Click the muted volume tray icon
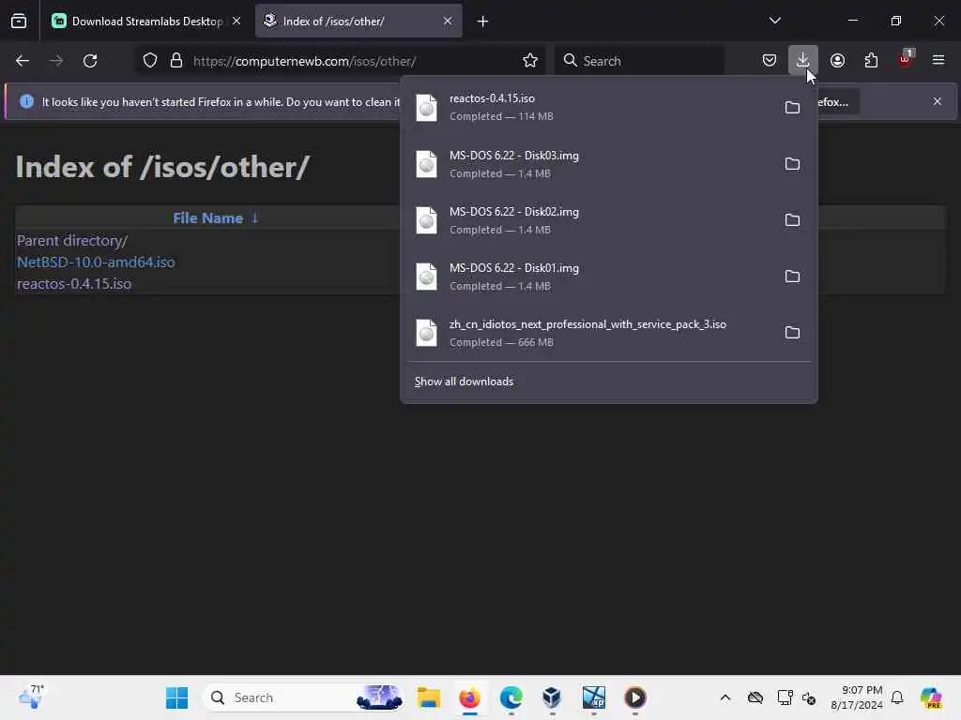961x720 pixels. pos(809,697)
